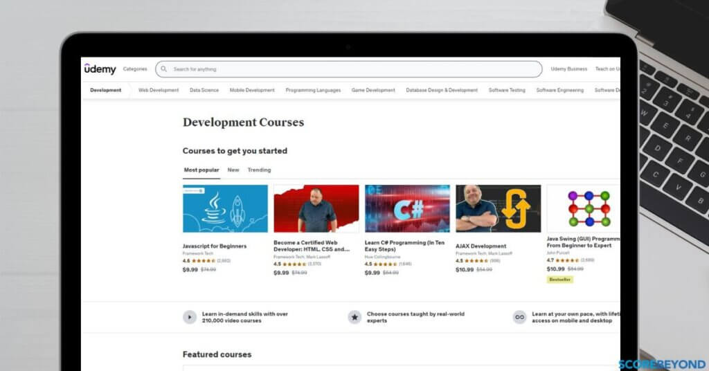Click Learn C# Programming course title
The image size is (709, 371).
pyautogui.click(x=404, y=246)
